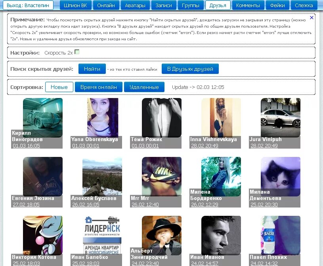Click the name Тёма Рожик

147,139
